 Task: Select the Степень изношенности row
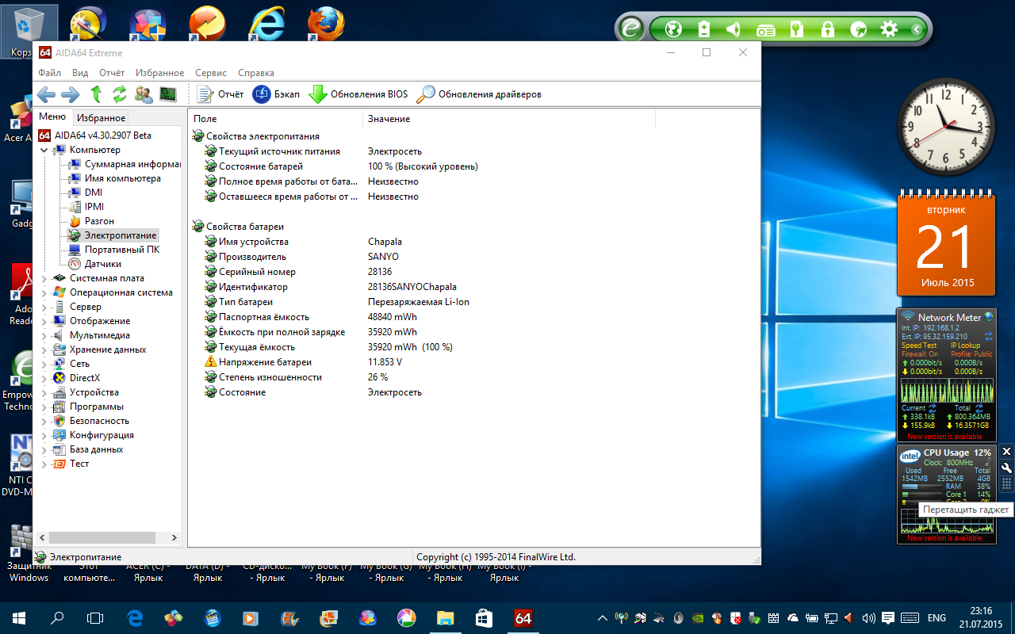[473, 377]
